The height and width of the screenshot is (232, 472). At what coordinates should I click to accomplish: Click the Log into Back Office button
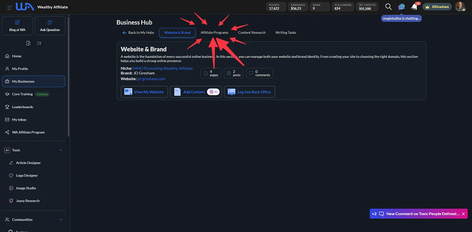(249, 92)
